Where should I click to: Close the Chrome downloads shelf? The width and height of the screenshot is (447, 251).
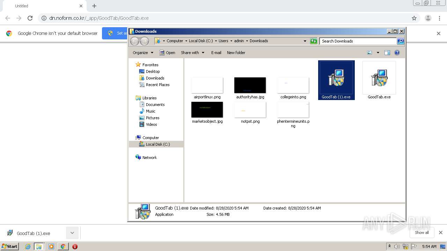point(441,233)
